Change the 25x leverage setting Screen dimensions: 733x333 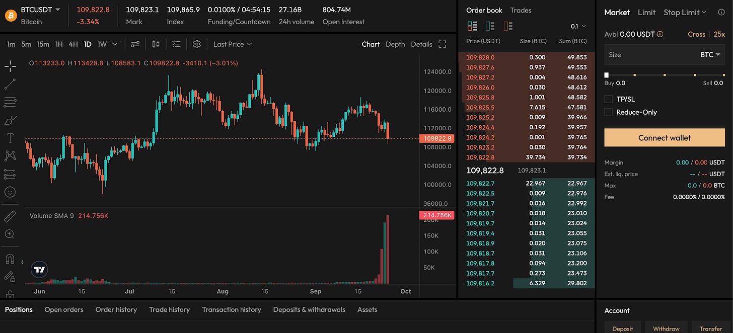click(719, 34)
